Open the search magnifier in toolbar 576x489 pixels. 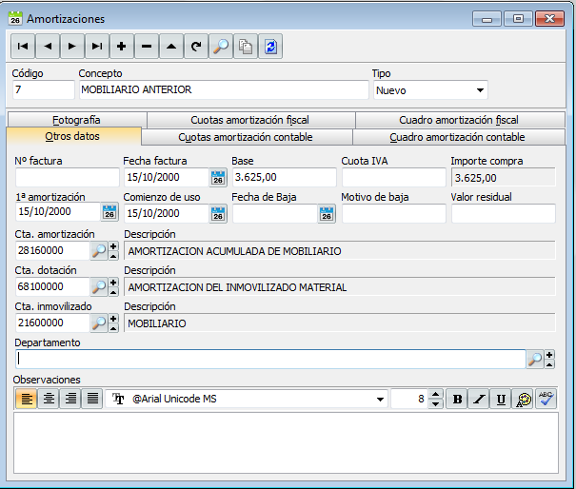point(221,47)
